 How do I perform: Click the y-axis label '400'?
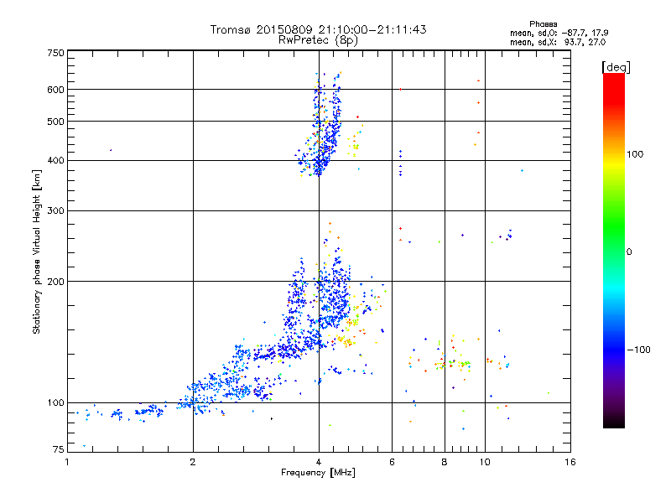tap(55, 160)
